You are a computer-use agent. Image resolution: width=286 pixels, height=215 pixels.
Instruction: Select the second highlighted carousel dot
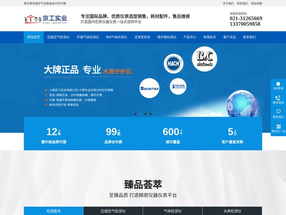coord(141,114)
